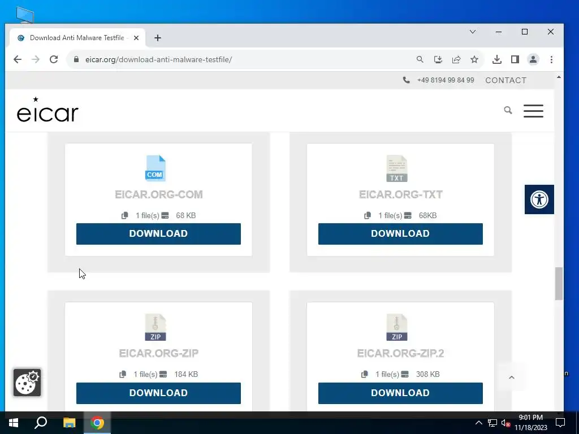Open the Windows Start menu

click(x=14, y=423)
